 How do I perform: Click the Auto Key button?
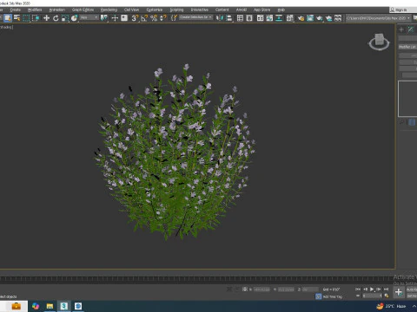click(x=412, y=289)
